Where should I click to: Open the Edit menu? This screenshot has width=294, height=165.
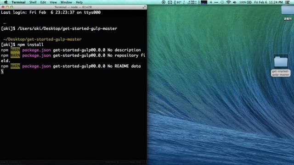(x=43, y=2)
